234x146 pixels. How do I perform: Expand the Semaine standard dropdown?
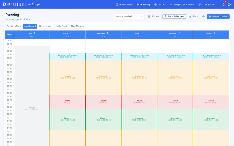129,17
